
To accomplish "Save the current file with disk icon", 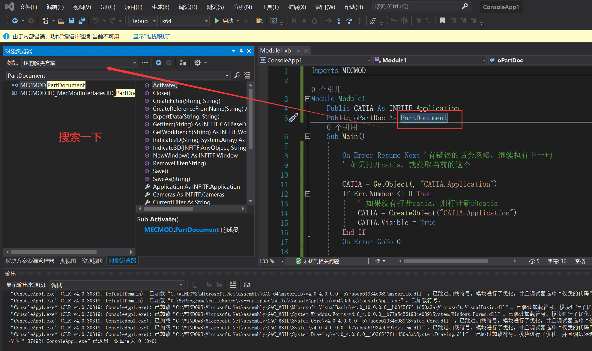I will coord(71,21).
